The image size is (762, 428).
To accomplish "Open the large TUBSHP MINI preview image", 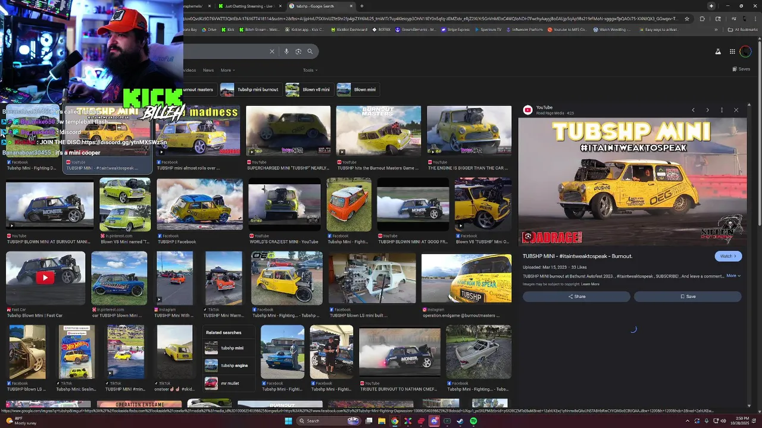I will tap(632, 181).
